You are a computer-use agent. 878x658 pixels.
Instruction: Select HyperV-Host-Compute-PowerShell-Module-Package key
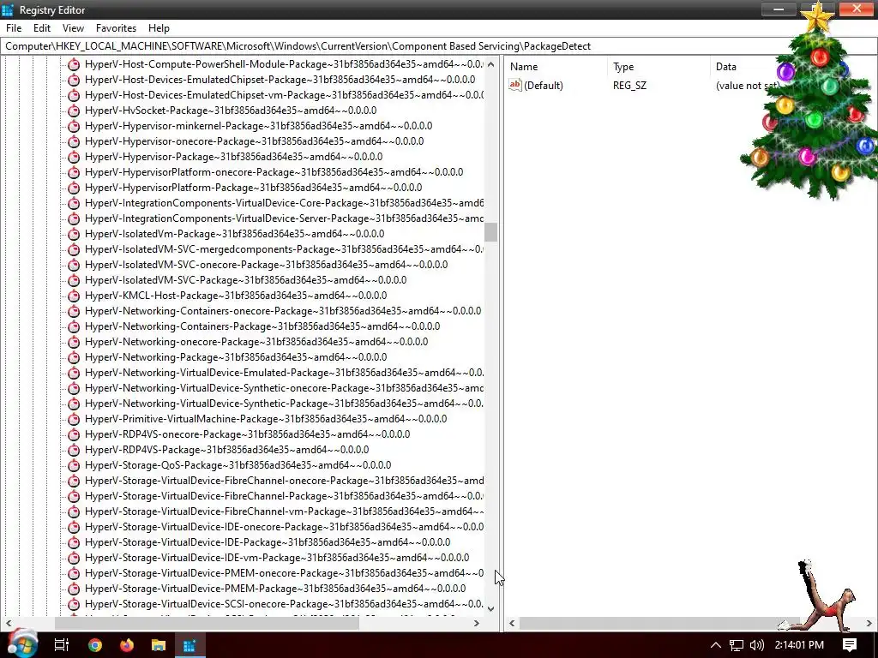pyautogui.click(x=284, y=64)
